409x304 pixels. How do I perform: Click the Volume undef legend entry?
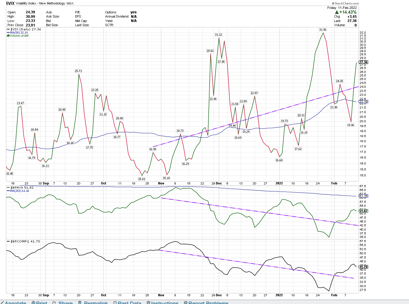point(18,36)
